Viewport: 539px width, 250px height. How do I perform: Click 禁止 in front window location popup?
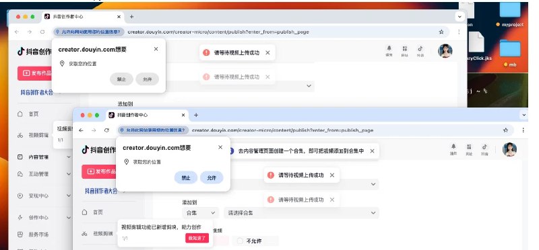[186, 177]
